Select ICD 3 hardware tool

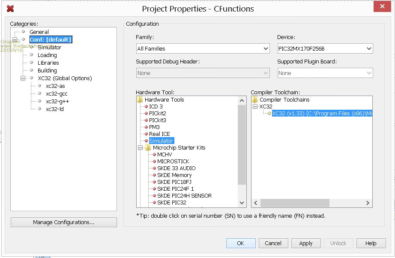pyautogui.click(x=156, y=106)
